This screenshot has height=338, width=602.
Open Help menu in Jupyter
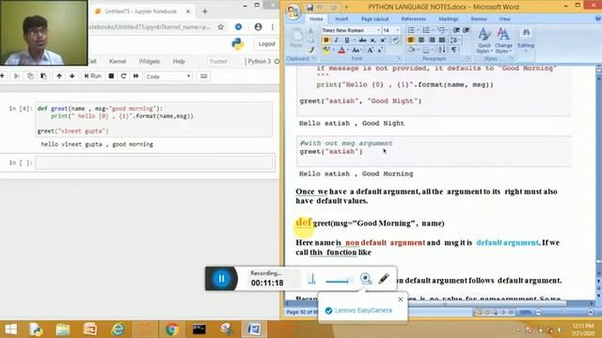tap(179, 61)
